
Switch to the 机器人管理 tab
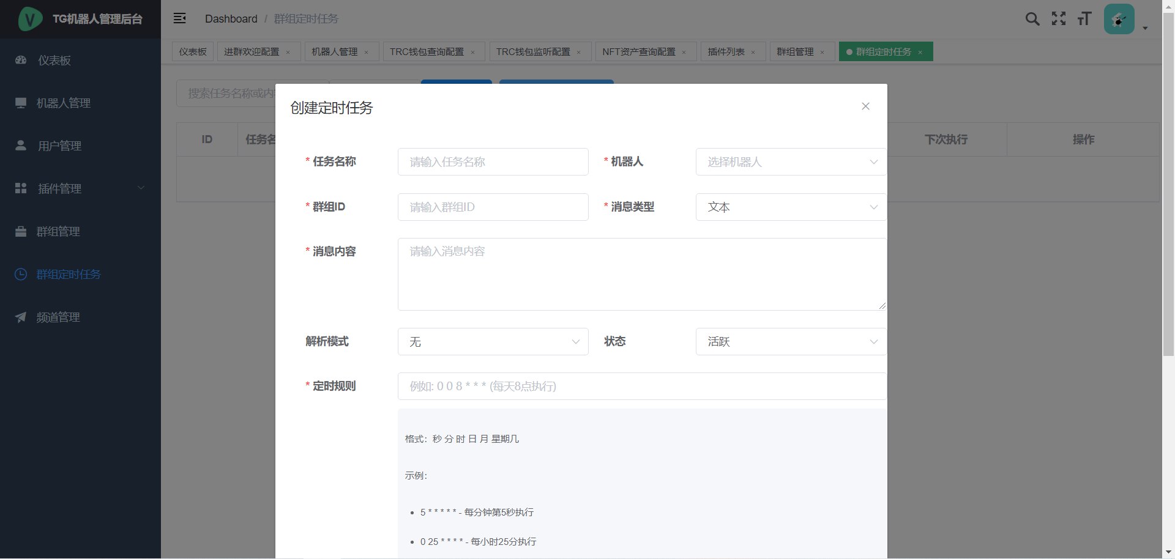(x=334, y=52)
